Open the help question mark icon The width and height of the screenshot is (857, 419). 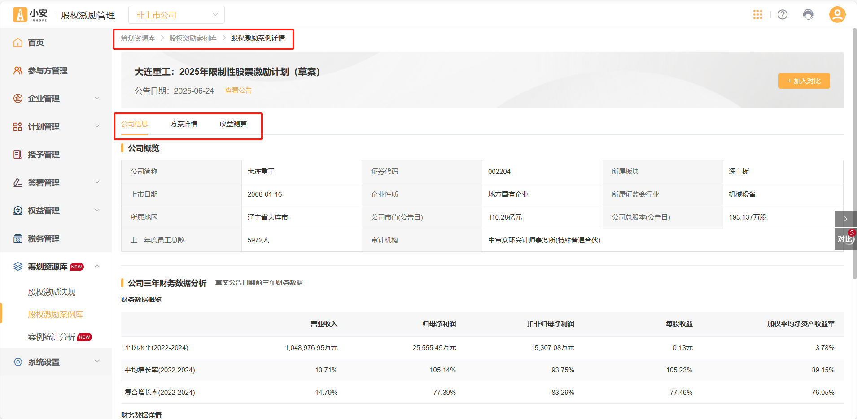(783, 15)
